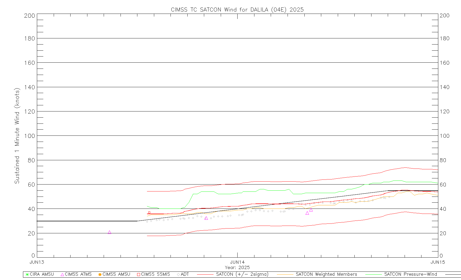This screenshot has height=280, width=461.
Task: Click the SATCON (+/- 2sigma) legend label
Action: [242, 274]
